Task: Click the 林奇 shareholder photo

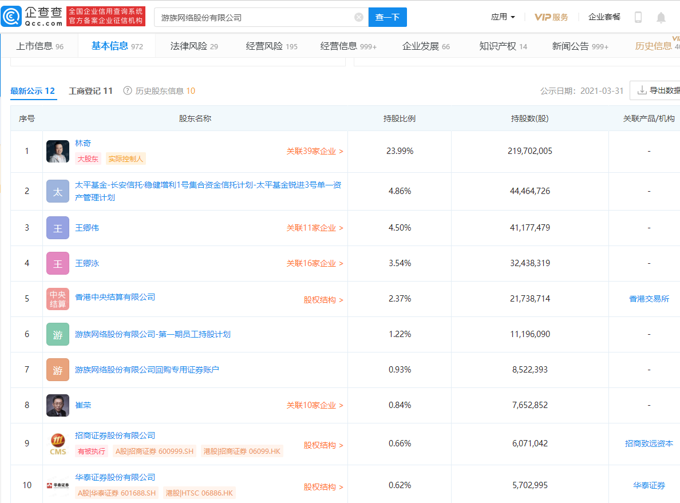Action: pos(58,151)
